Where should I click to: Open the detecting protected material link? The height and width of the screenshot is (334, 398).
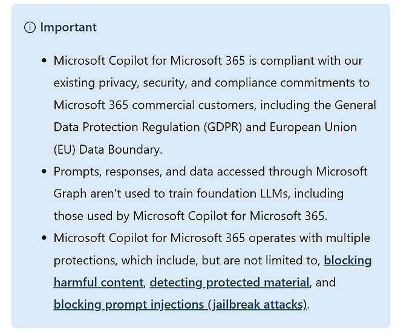pyautogui.click(x=230, y=283)
